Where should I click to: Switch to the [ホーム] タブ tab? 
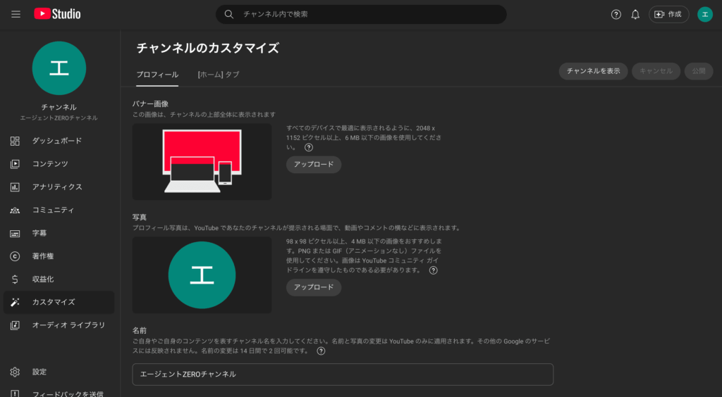pos(219,75)
